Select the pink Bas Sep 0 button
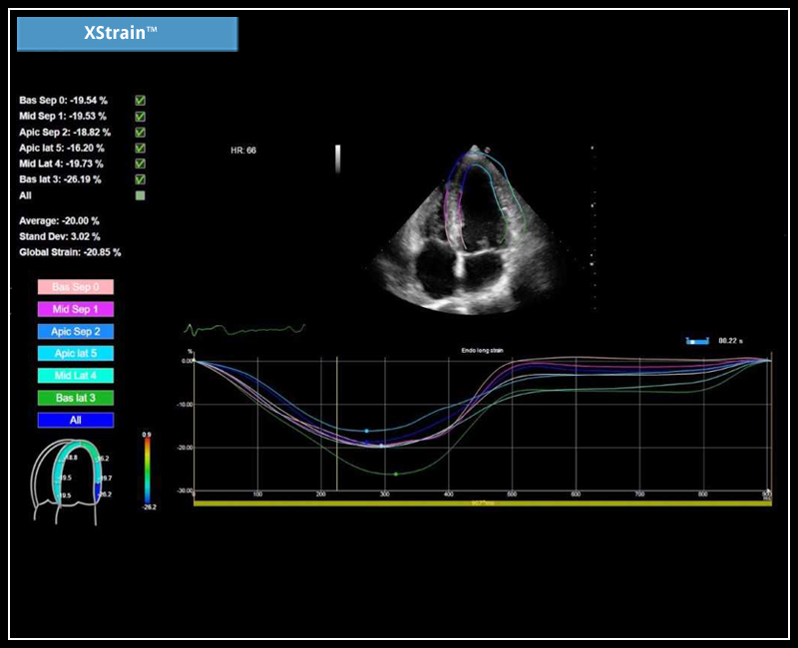This screenshot has width=798, height=648. tap(76, 287)
